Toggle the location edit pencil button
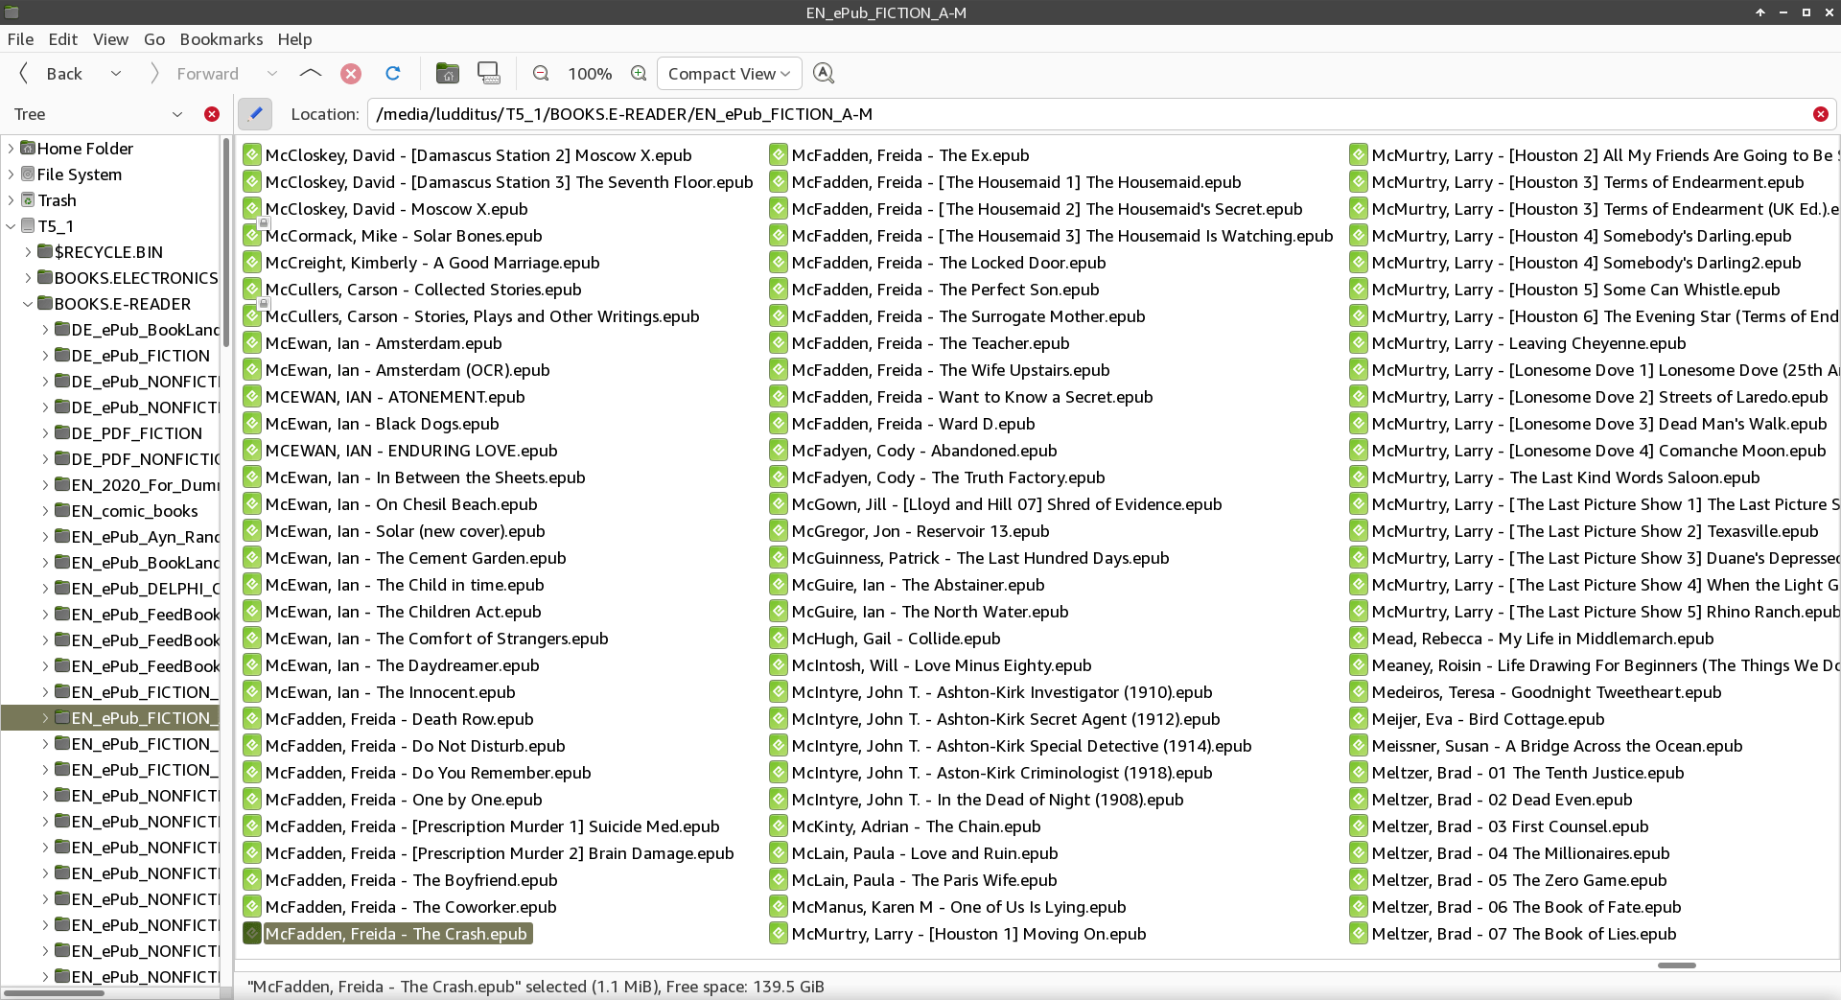Screen dimensions: 1841x1000 coord(255,114)
